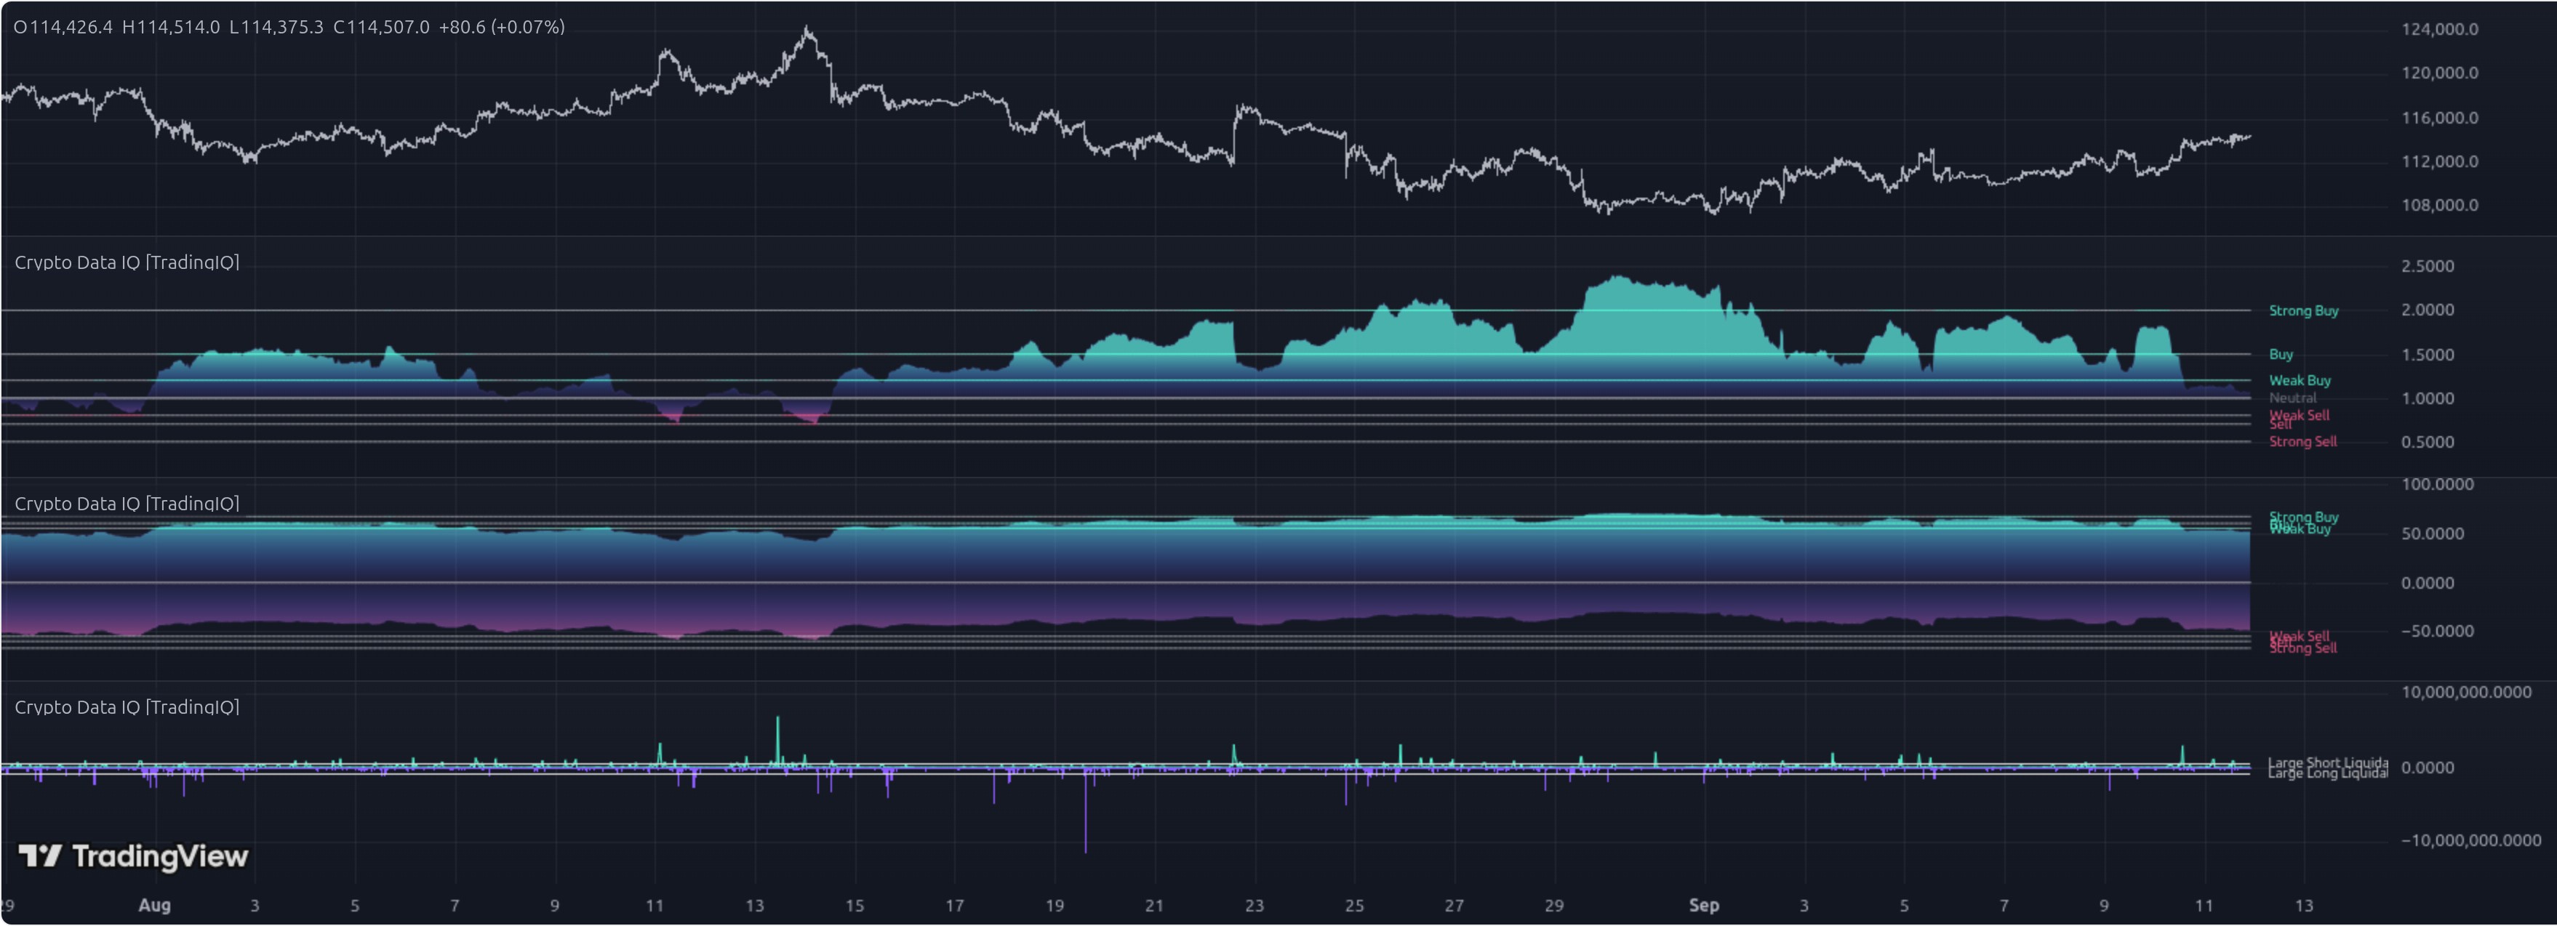The image size is (2557, 926).
Task: Click the 108,000.0 price axis label
Action: pos(2439,206)
